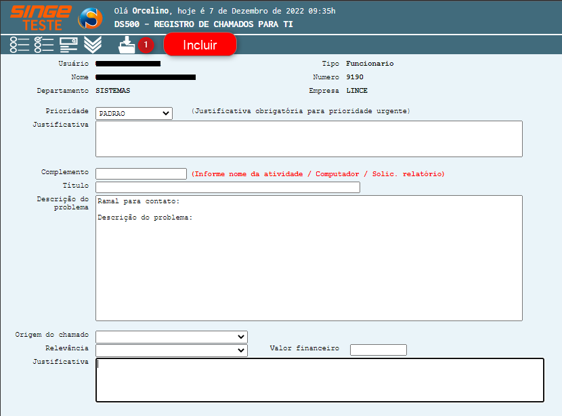The width and height of the screenshot is (562, 416).
Task: Expand the Origem do chamado dropdown
Action: click(x=171, y=337)
